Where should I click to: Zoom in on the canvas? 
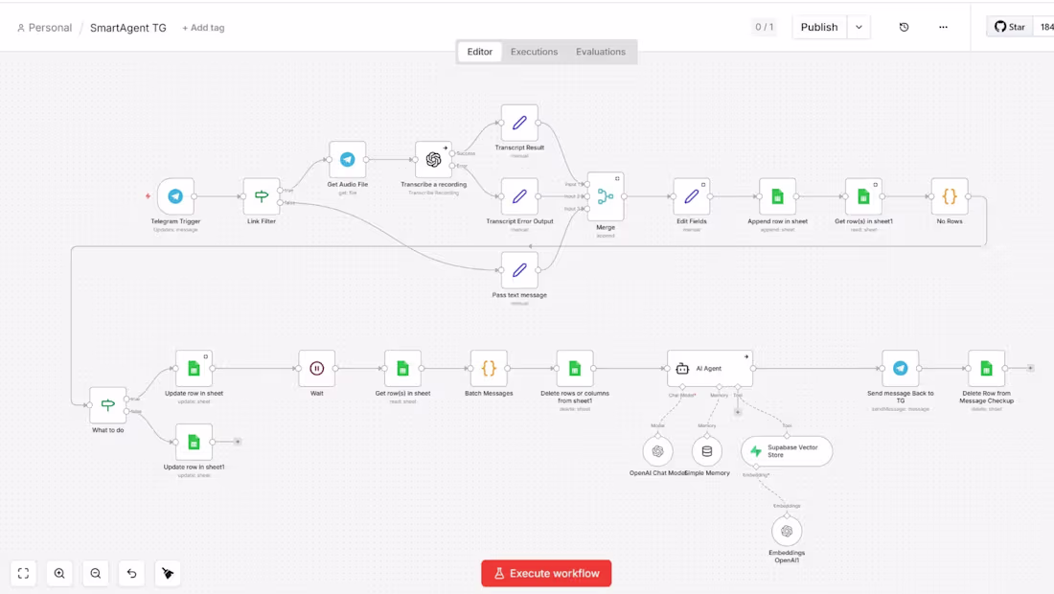coord(59,573)
